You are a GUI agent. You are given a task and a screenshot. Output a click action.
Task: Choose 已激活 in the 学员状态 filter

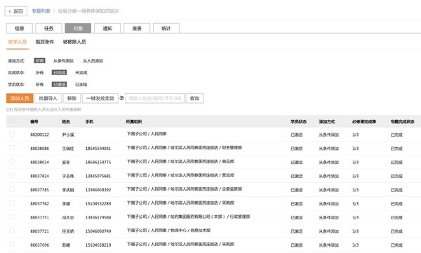pyautogui.click(x=59, y=84)
